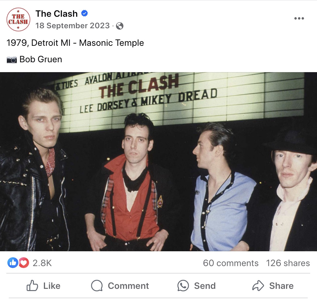The image size is (317, 299).
Task: Click the WhatsApp Send icon
Action: pos(183,286)
